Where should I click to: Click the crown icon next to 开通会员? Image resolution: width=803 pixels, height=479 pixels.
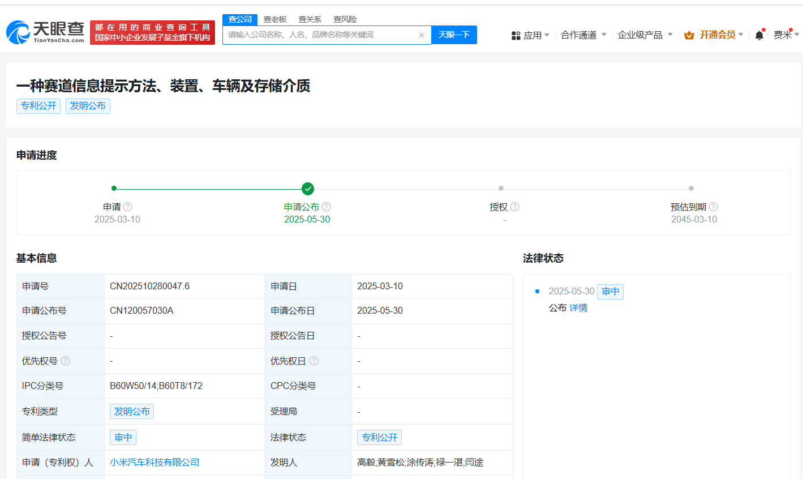point(689,35)
